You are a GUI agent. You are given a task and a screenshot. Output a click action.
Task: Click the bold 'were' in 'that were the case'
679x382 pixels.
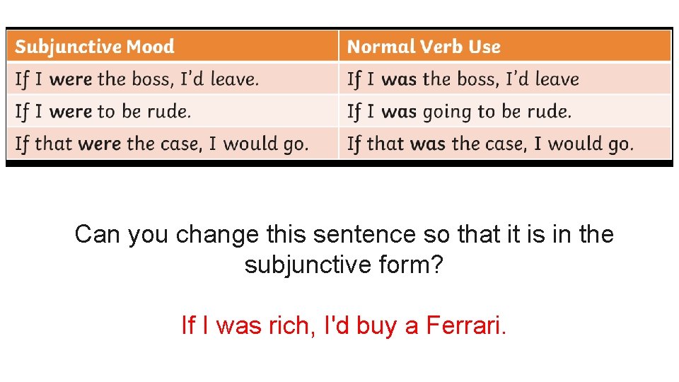click(100, 144)
